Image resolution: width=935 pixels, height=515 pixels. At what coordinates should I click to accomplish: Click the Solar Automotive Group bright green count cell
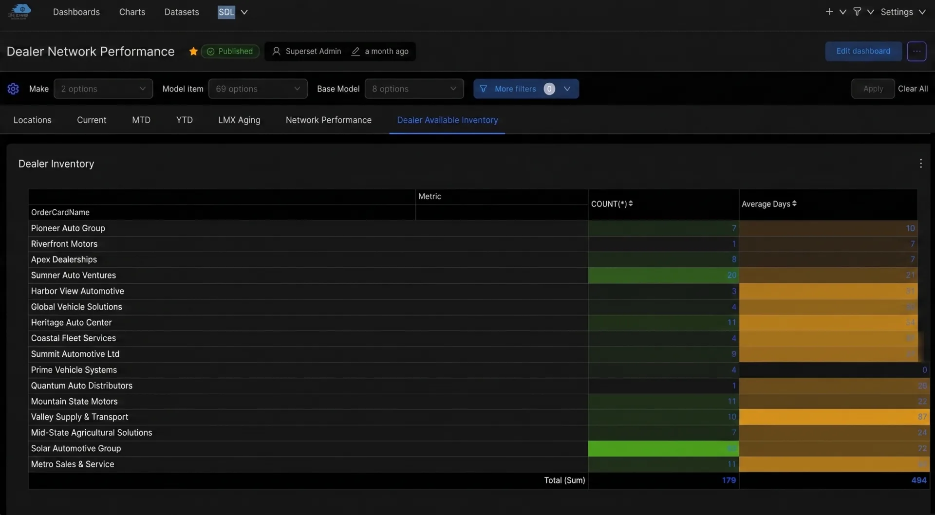[663, 448]
